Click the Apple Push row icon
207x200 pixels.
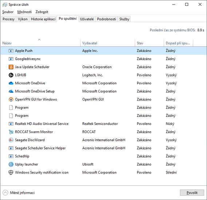[11, 51]
